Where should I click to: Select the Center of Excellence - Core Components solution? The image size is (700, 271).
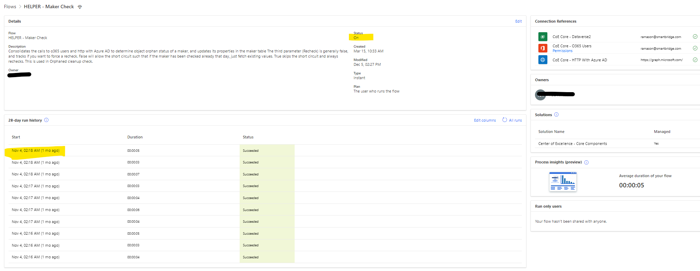tap(572, 144)
